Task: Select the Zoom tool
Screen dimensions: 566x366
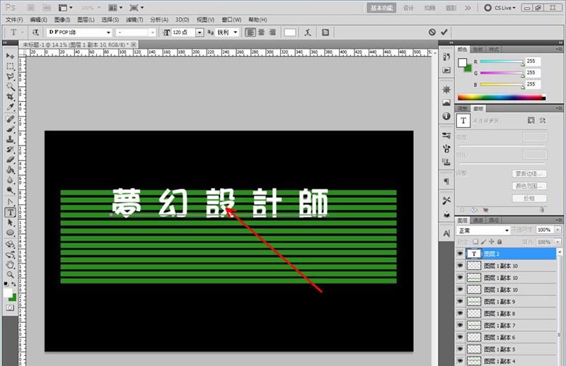Action: [x=10, y=275]
